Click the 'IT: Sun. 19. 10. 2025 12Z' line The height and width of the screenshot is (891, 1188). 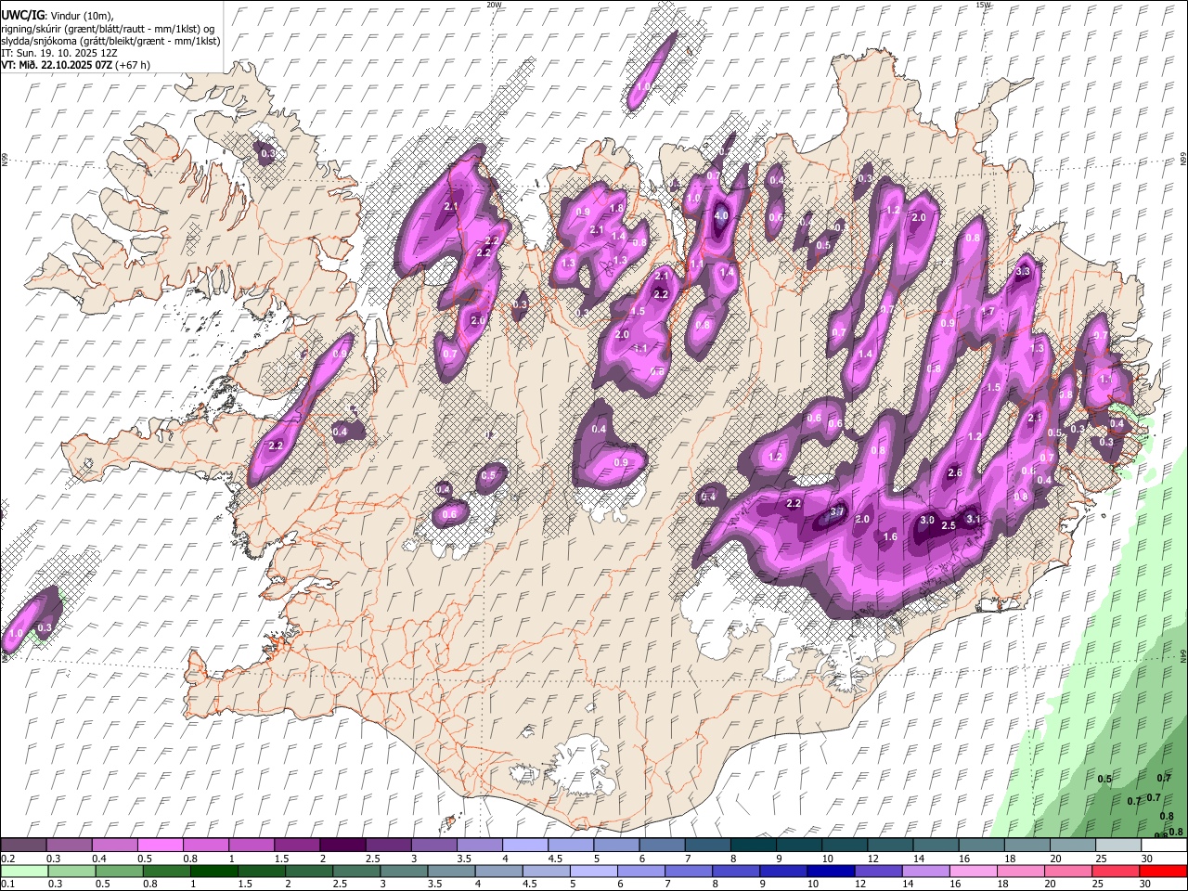(x=59, y=53)
